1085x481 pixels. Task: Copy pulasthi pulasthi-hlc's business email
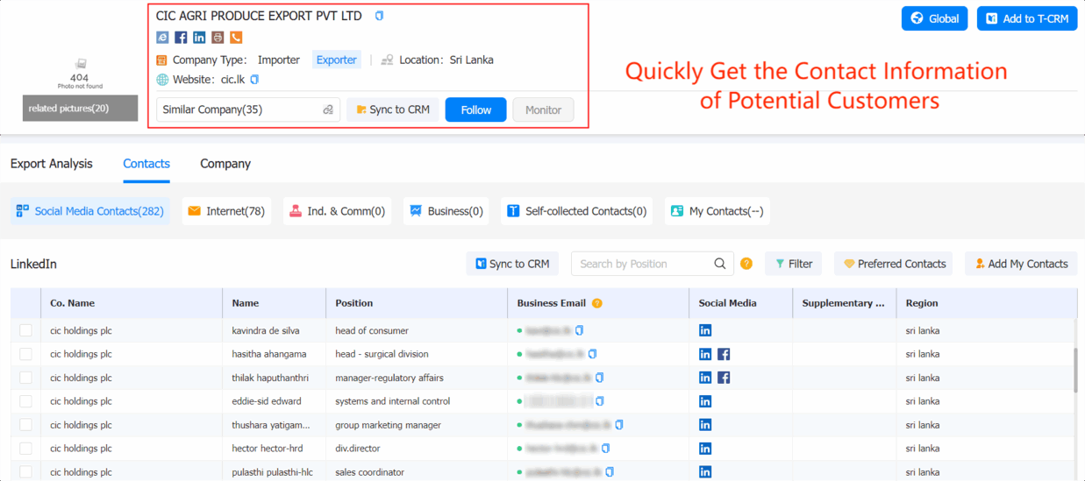coord(610,471)
